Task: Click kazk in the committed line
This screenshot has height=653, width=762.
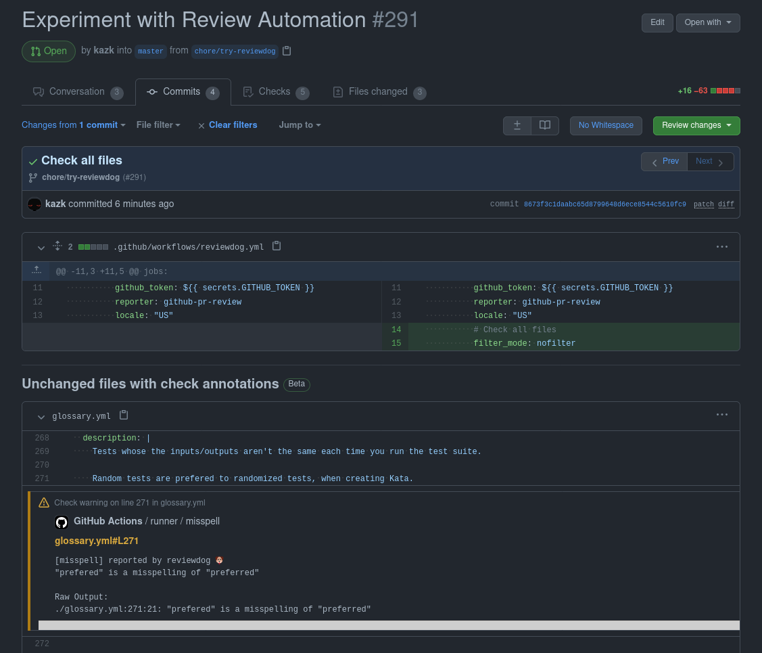Action: (x=55, y=204)
